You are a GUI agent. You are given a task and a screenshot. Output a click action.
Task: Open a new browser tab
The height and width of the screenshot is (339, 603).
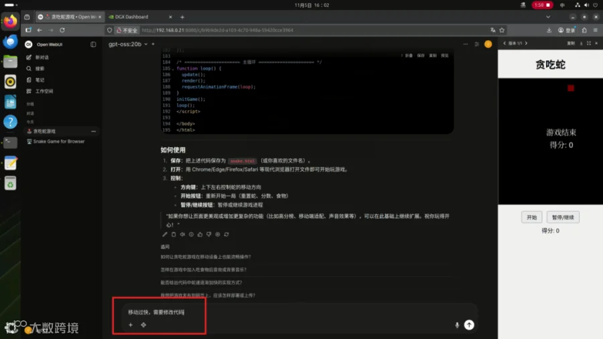[x=182, y=17]
